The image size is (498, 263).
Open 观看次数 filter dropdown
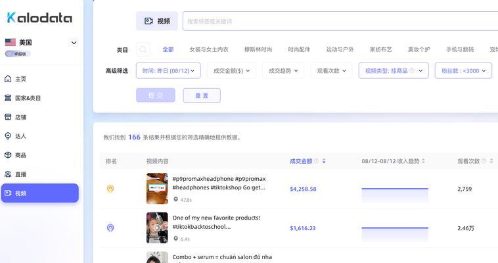coord(331,70)
